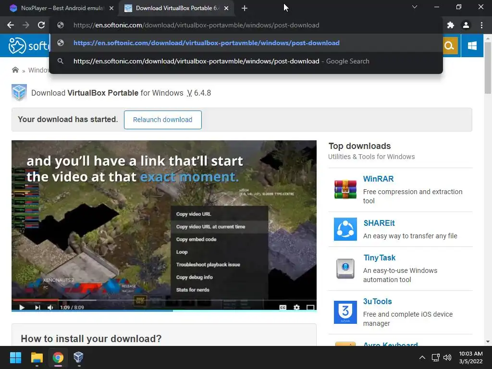Select the highlighted softonic URL suggestion
Viewport: 492px width, 369px height.
[x=246, y=43]
